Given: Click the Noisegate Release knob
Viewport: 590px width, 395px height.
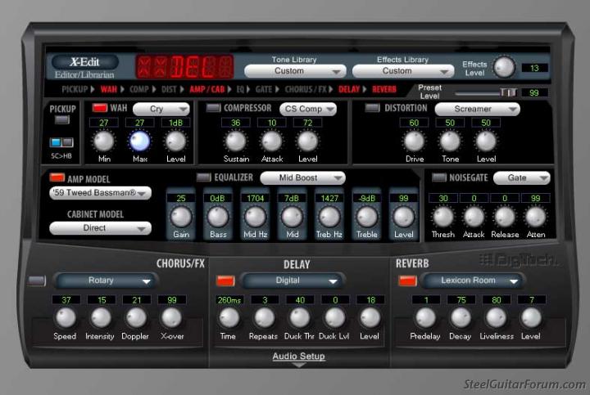Looking at the screenshot, I should 505,217.
